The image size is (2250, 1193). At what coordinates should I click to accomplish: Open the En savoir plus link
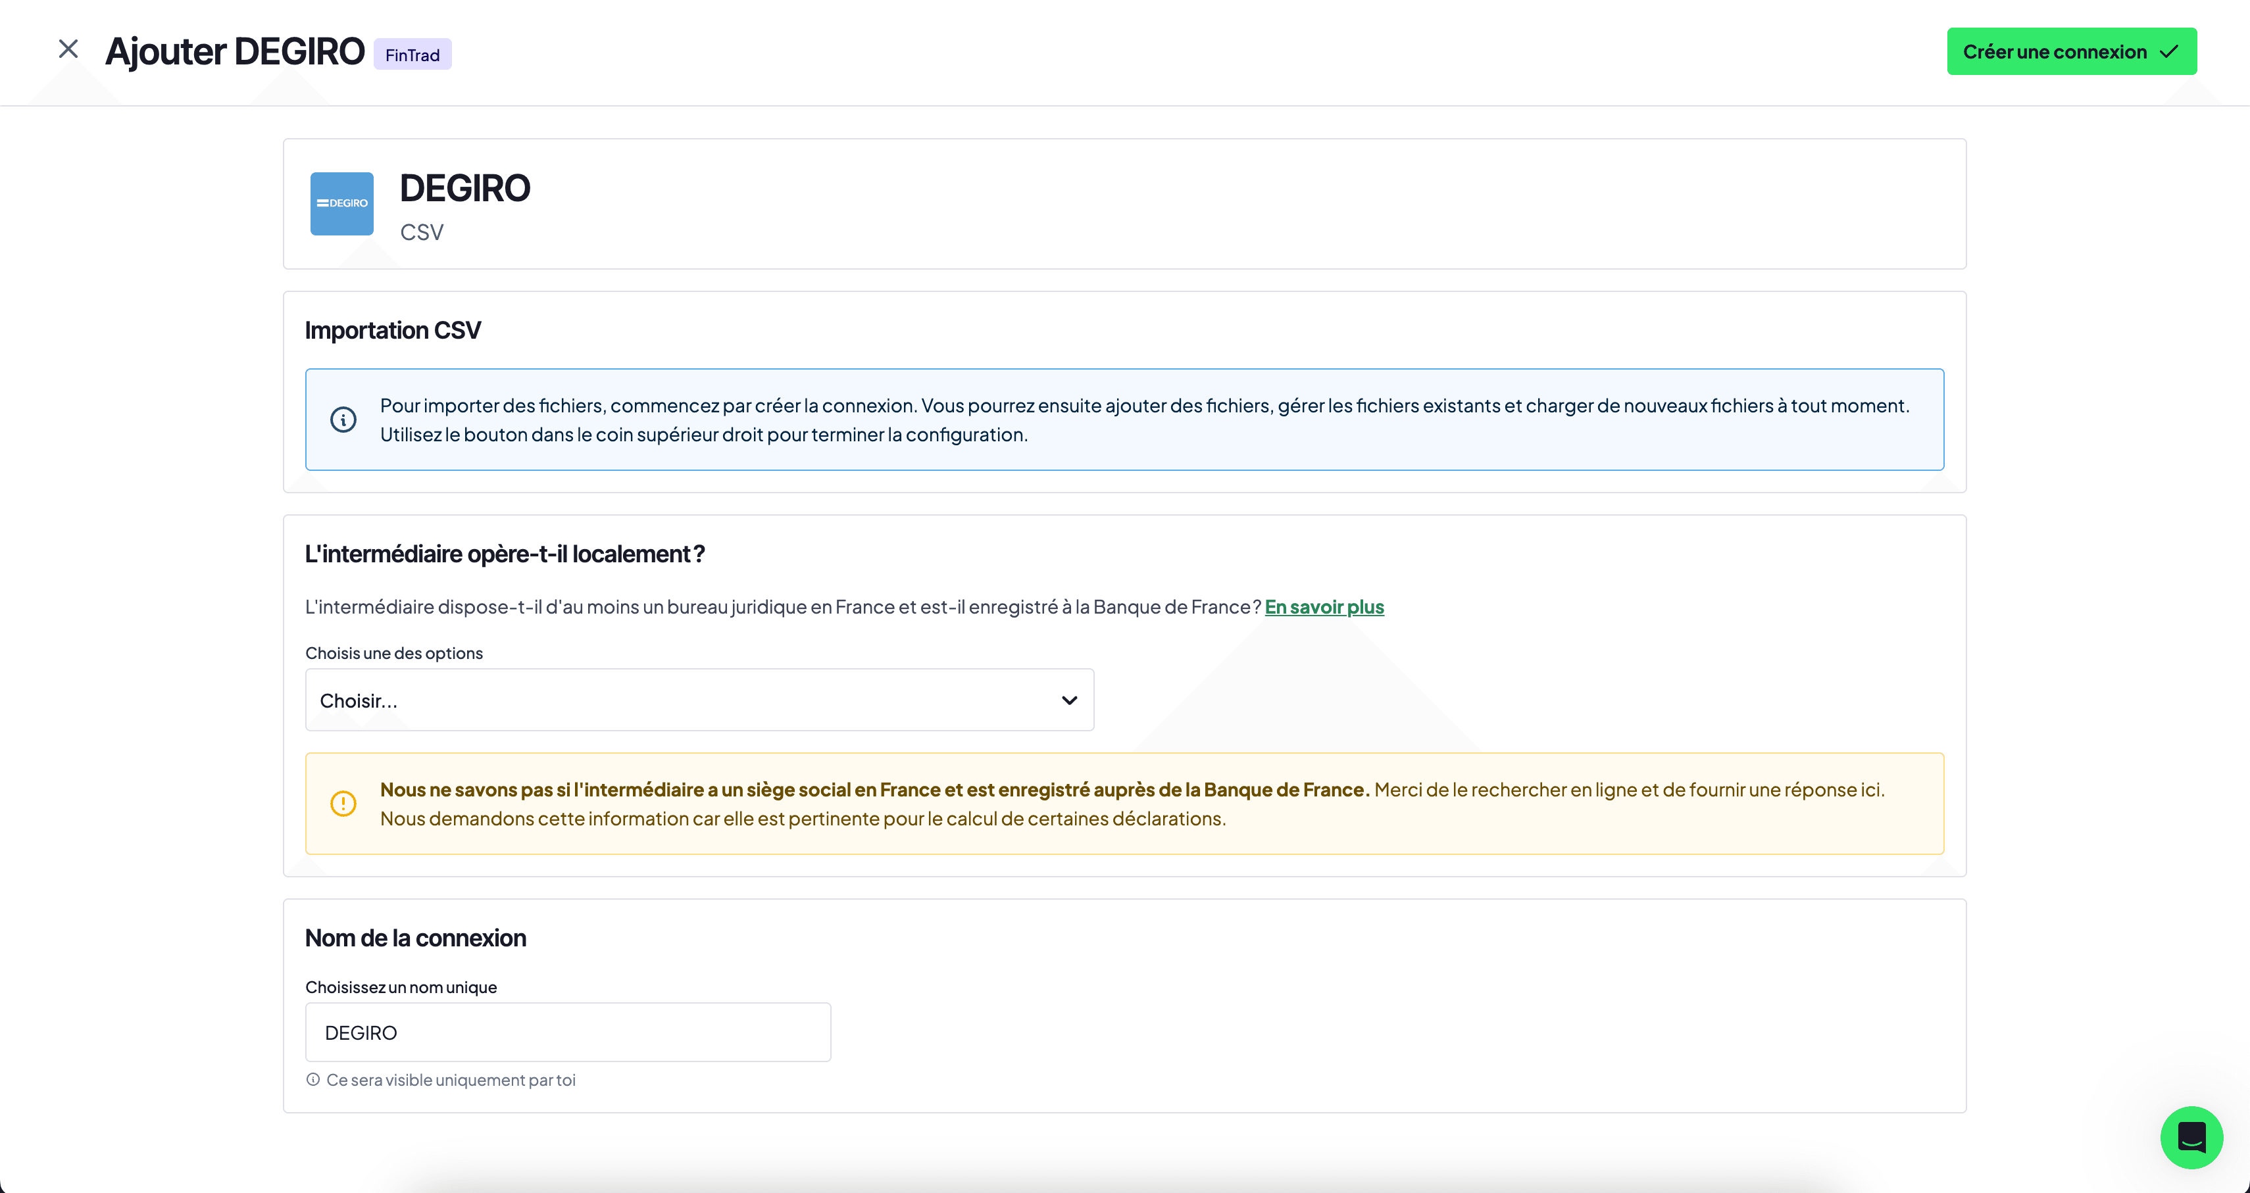pyautogui.click(x=1324, y=607)
